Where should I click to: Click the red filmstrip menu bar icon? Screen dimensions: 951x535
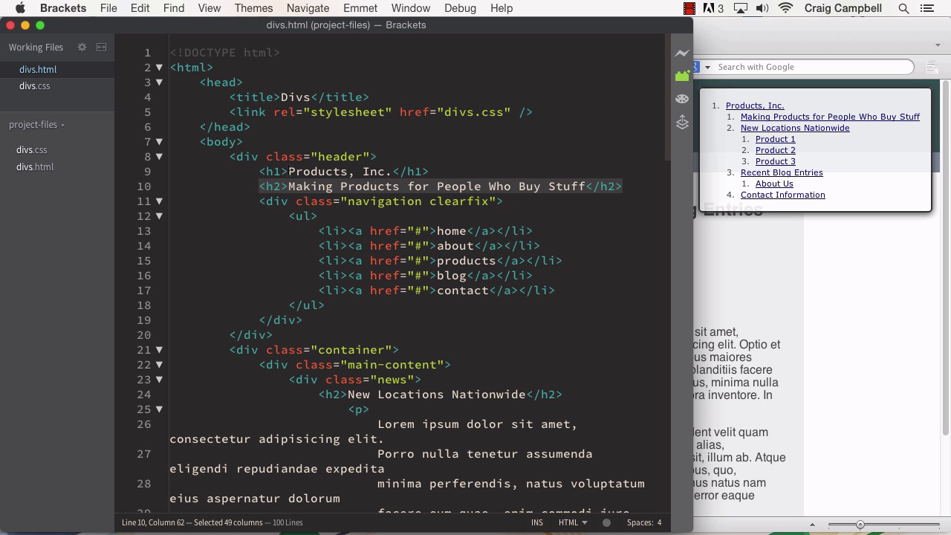pos(689,8)
